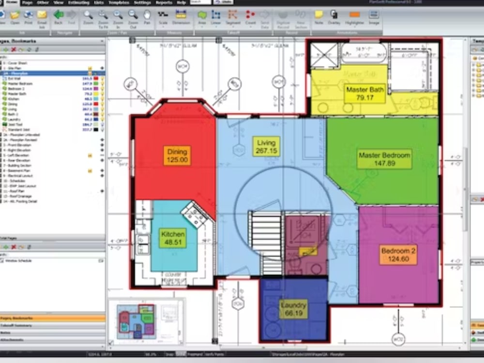Toggle visibility bulb for Living
The image size is (484, 363).
[102, 109]
